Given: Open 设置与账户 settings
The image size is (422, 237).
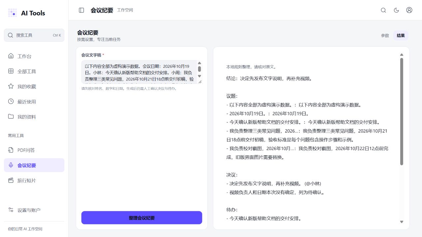Looking at the screenshot, I should coord(34,210).
